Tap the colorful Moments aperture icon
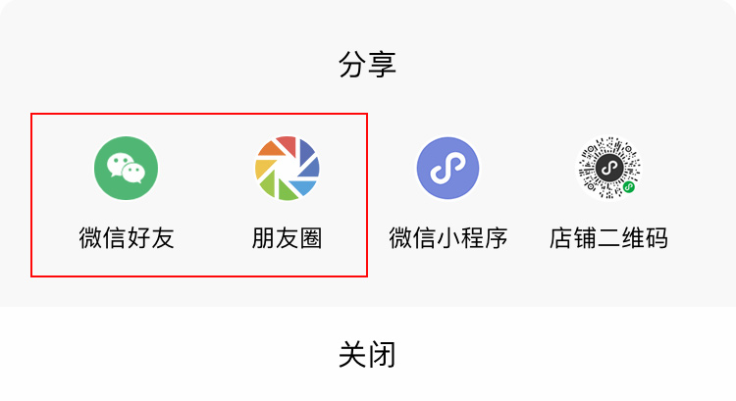 pos(287,168)
